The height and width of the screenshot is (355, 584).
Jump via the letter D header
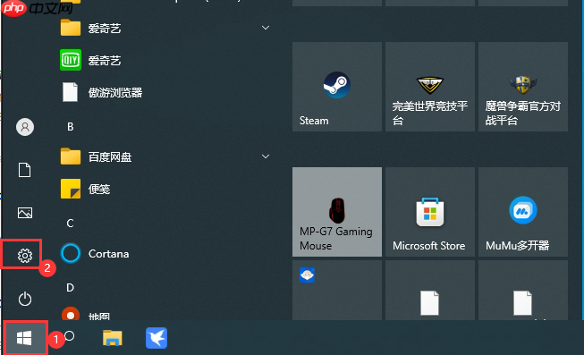click(x=70, y=288)
